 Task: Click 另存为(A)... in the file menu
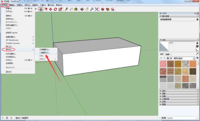click(x=10, y=19)
